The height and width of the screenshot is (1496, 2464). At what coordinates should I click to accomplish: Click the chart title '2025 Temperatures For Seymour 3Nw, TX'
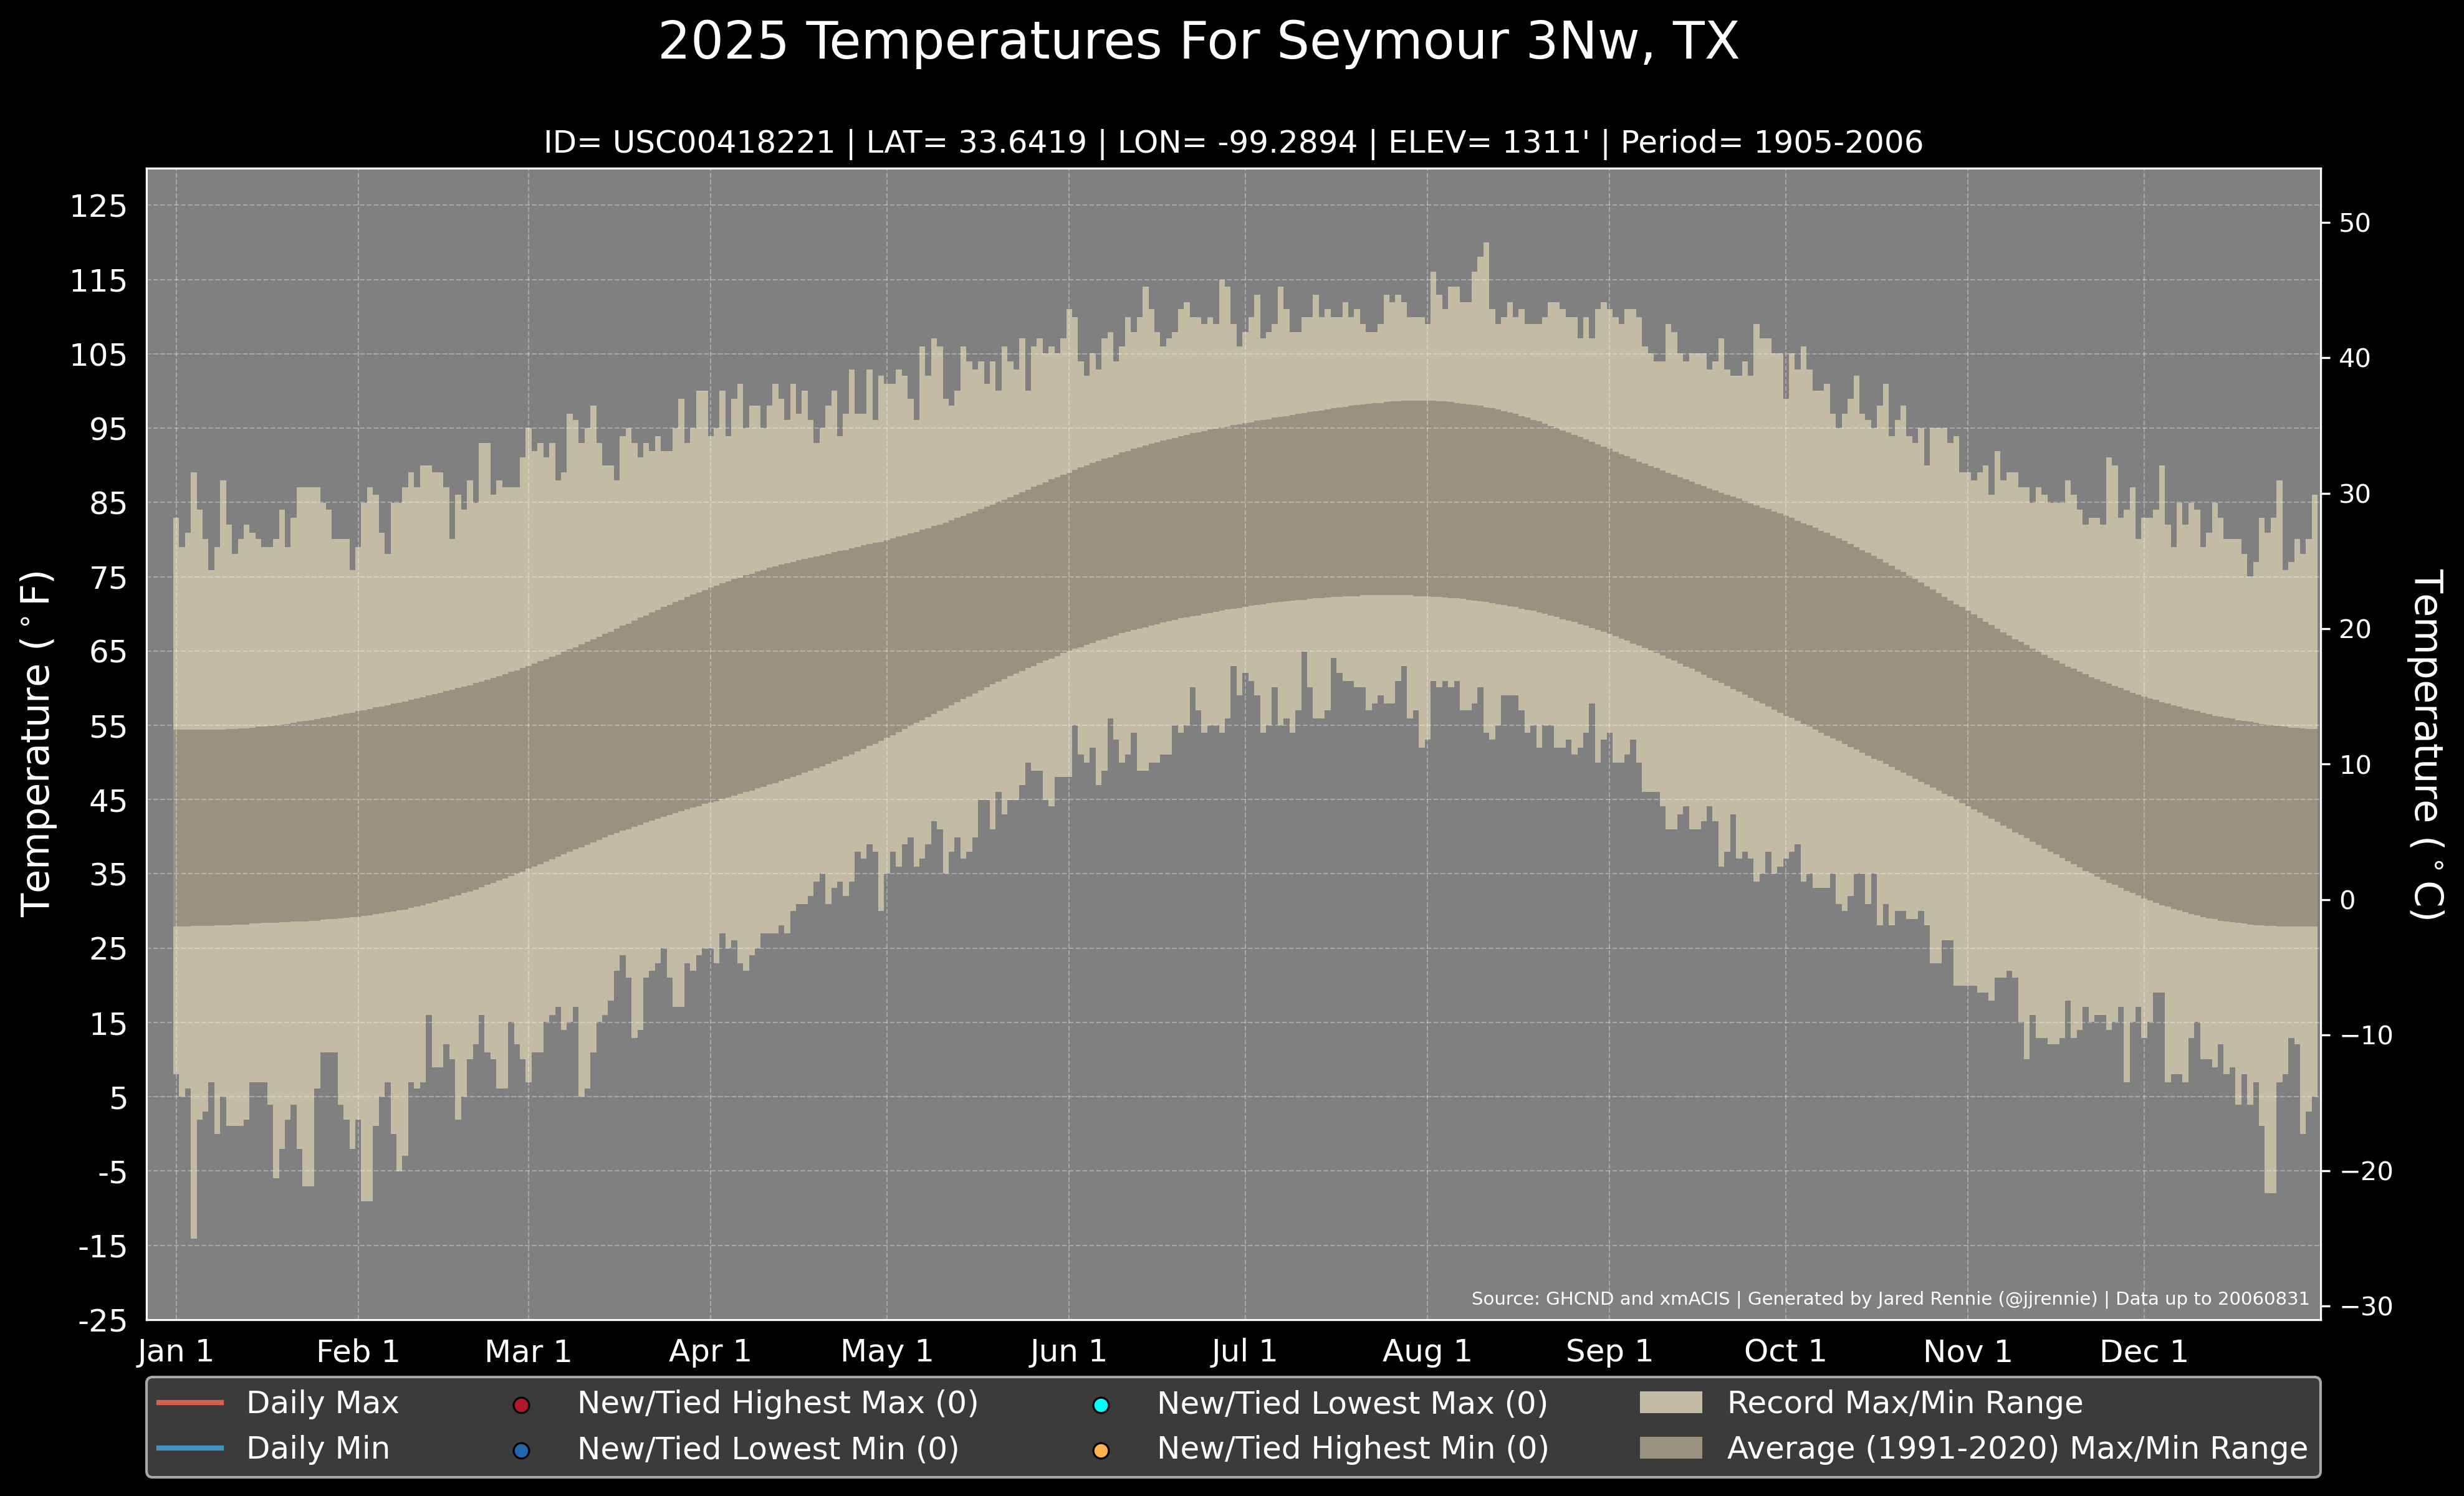pyautogui.click(x=1198, y=42)
